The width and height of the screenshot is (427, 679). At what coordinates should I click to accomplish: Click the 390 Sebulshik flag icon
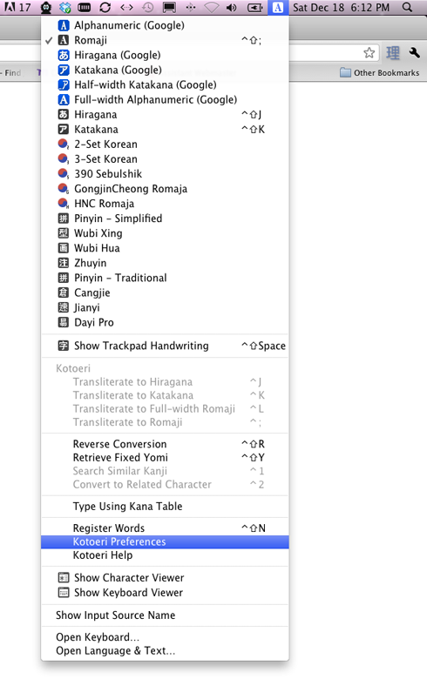pyautogui.click(x=64, y=173)
